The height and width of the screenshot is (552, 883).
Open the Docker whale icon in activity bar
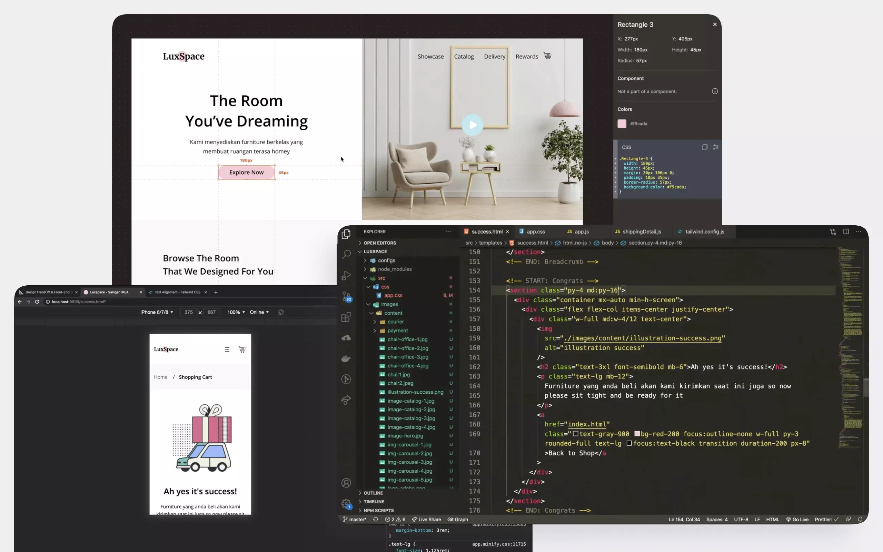pyautogui.click(x=346, y=358)
